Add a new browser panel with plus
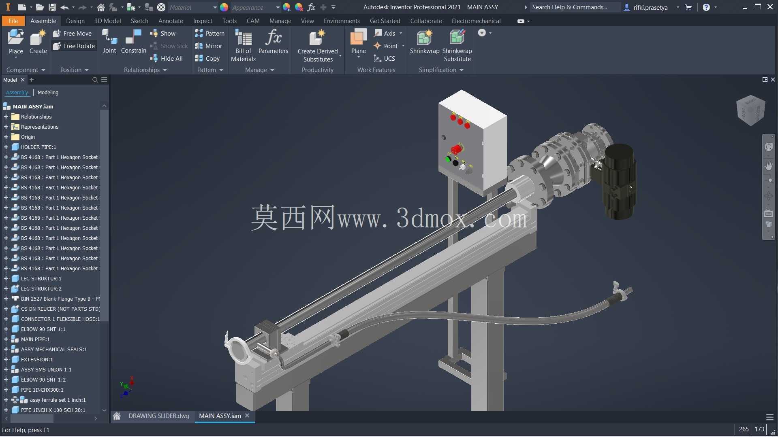 [x=32, y=80]
